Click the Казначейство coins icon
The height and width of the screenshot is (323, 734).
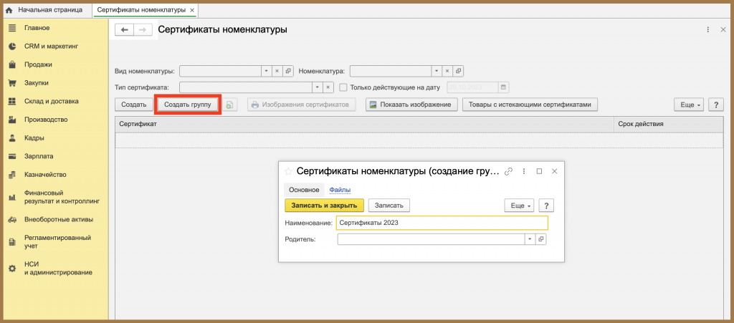pyautogui.click(x=13, y=175)
